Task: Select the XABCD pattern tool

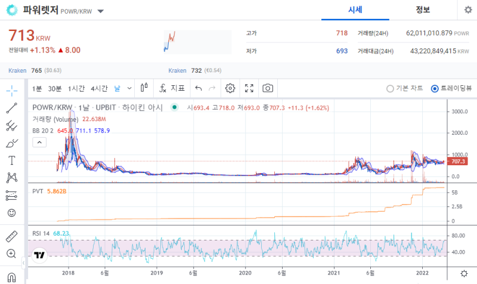Action: pos(11,178)
